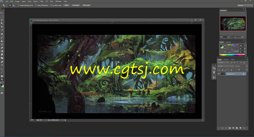Select the Pen tool
254x137 pixels.
pyautogui.click(x=2, y=62)
